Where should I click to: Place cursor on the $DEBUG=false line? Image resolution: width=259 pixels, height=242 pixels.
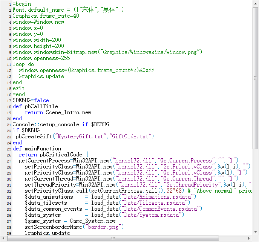pyautogui.click(x=31, y=100)
